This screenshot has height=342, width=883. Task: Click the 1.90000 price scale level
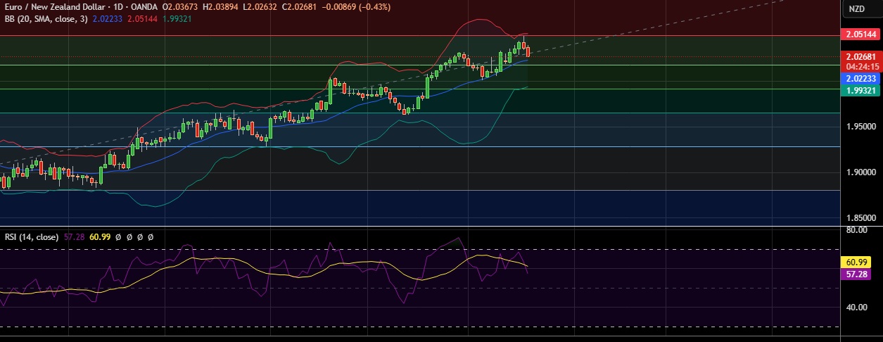(860, 172)
